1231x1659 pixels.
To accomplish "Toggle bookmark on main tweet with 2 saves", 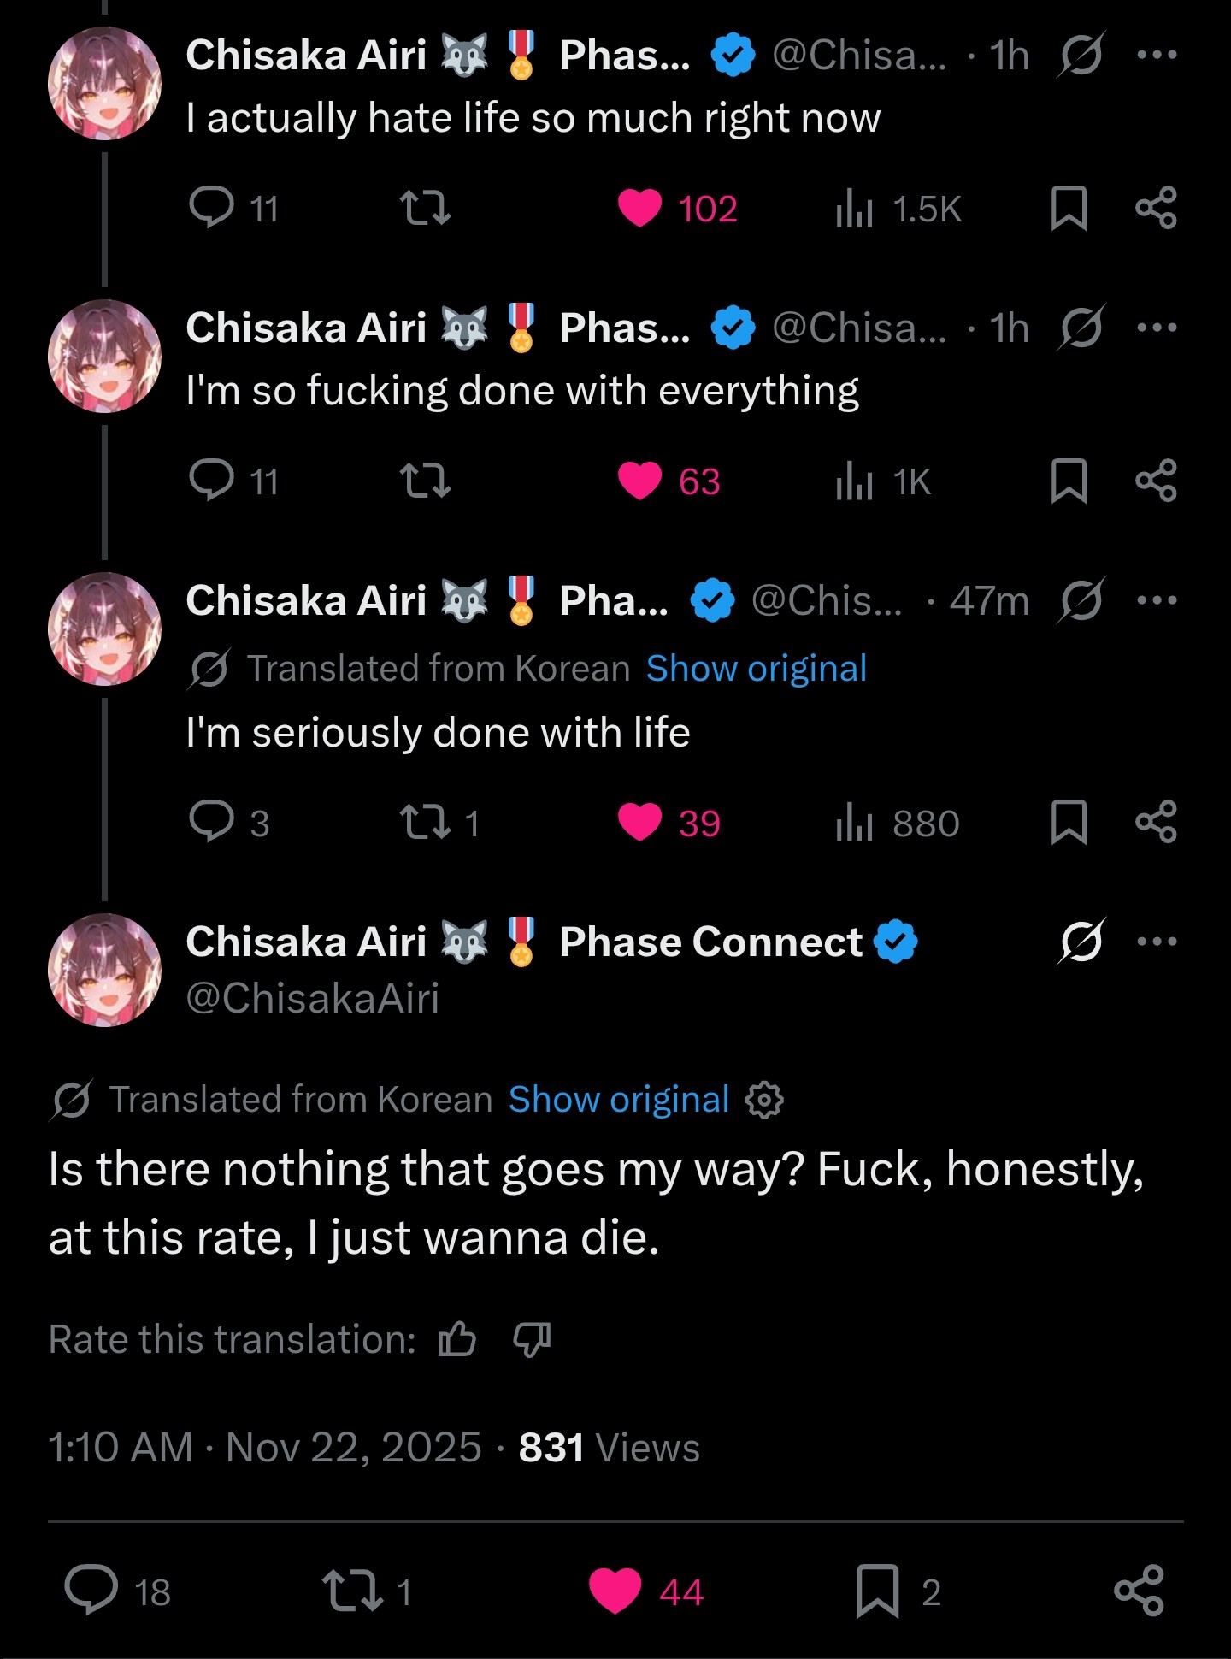I will [878, 1591].
